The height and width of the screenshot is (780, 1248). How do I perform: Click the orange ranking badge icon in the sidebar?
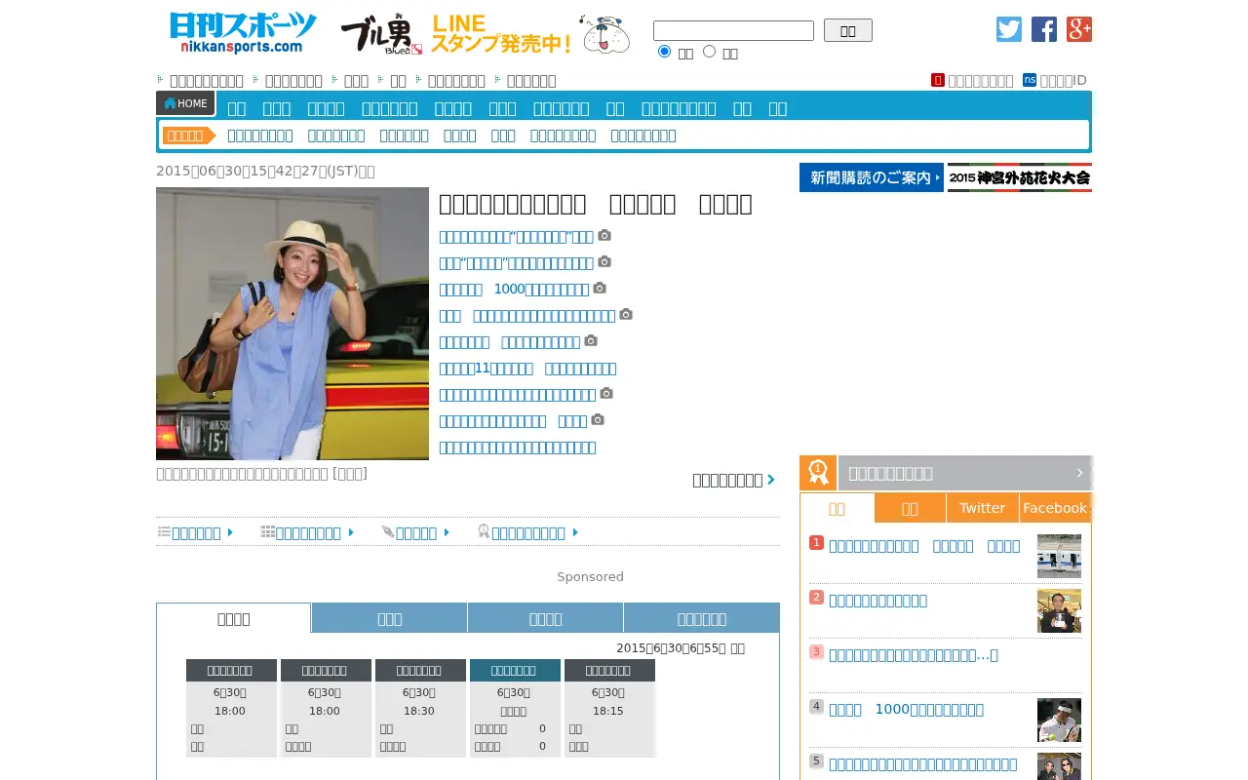click(x=818, y=473)
